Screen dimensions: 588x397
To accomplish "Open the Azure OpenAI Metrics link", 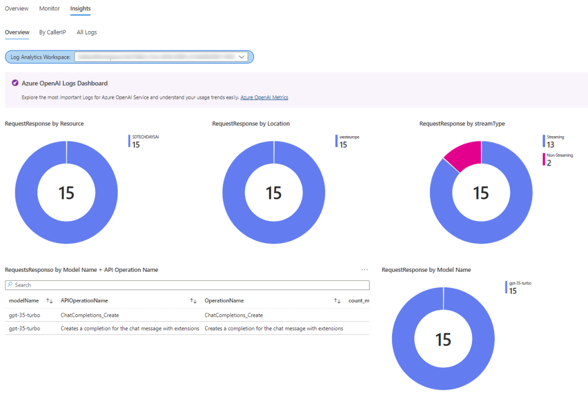I will click(x=264, y=98).
